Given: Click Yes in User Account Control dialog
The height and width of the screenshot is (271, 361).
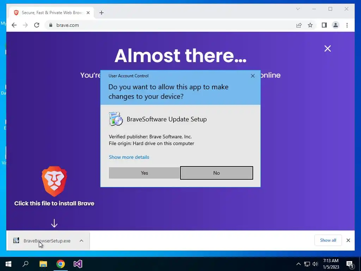Looking at the screenshot, I should tap(144, 173).
